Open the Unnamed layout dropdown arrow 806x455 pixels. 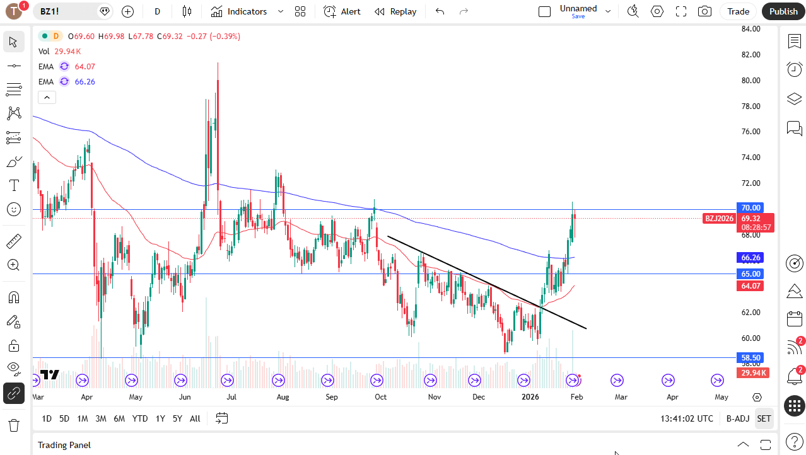pyautogui.click(x=608, y=11)
